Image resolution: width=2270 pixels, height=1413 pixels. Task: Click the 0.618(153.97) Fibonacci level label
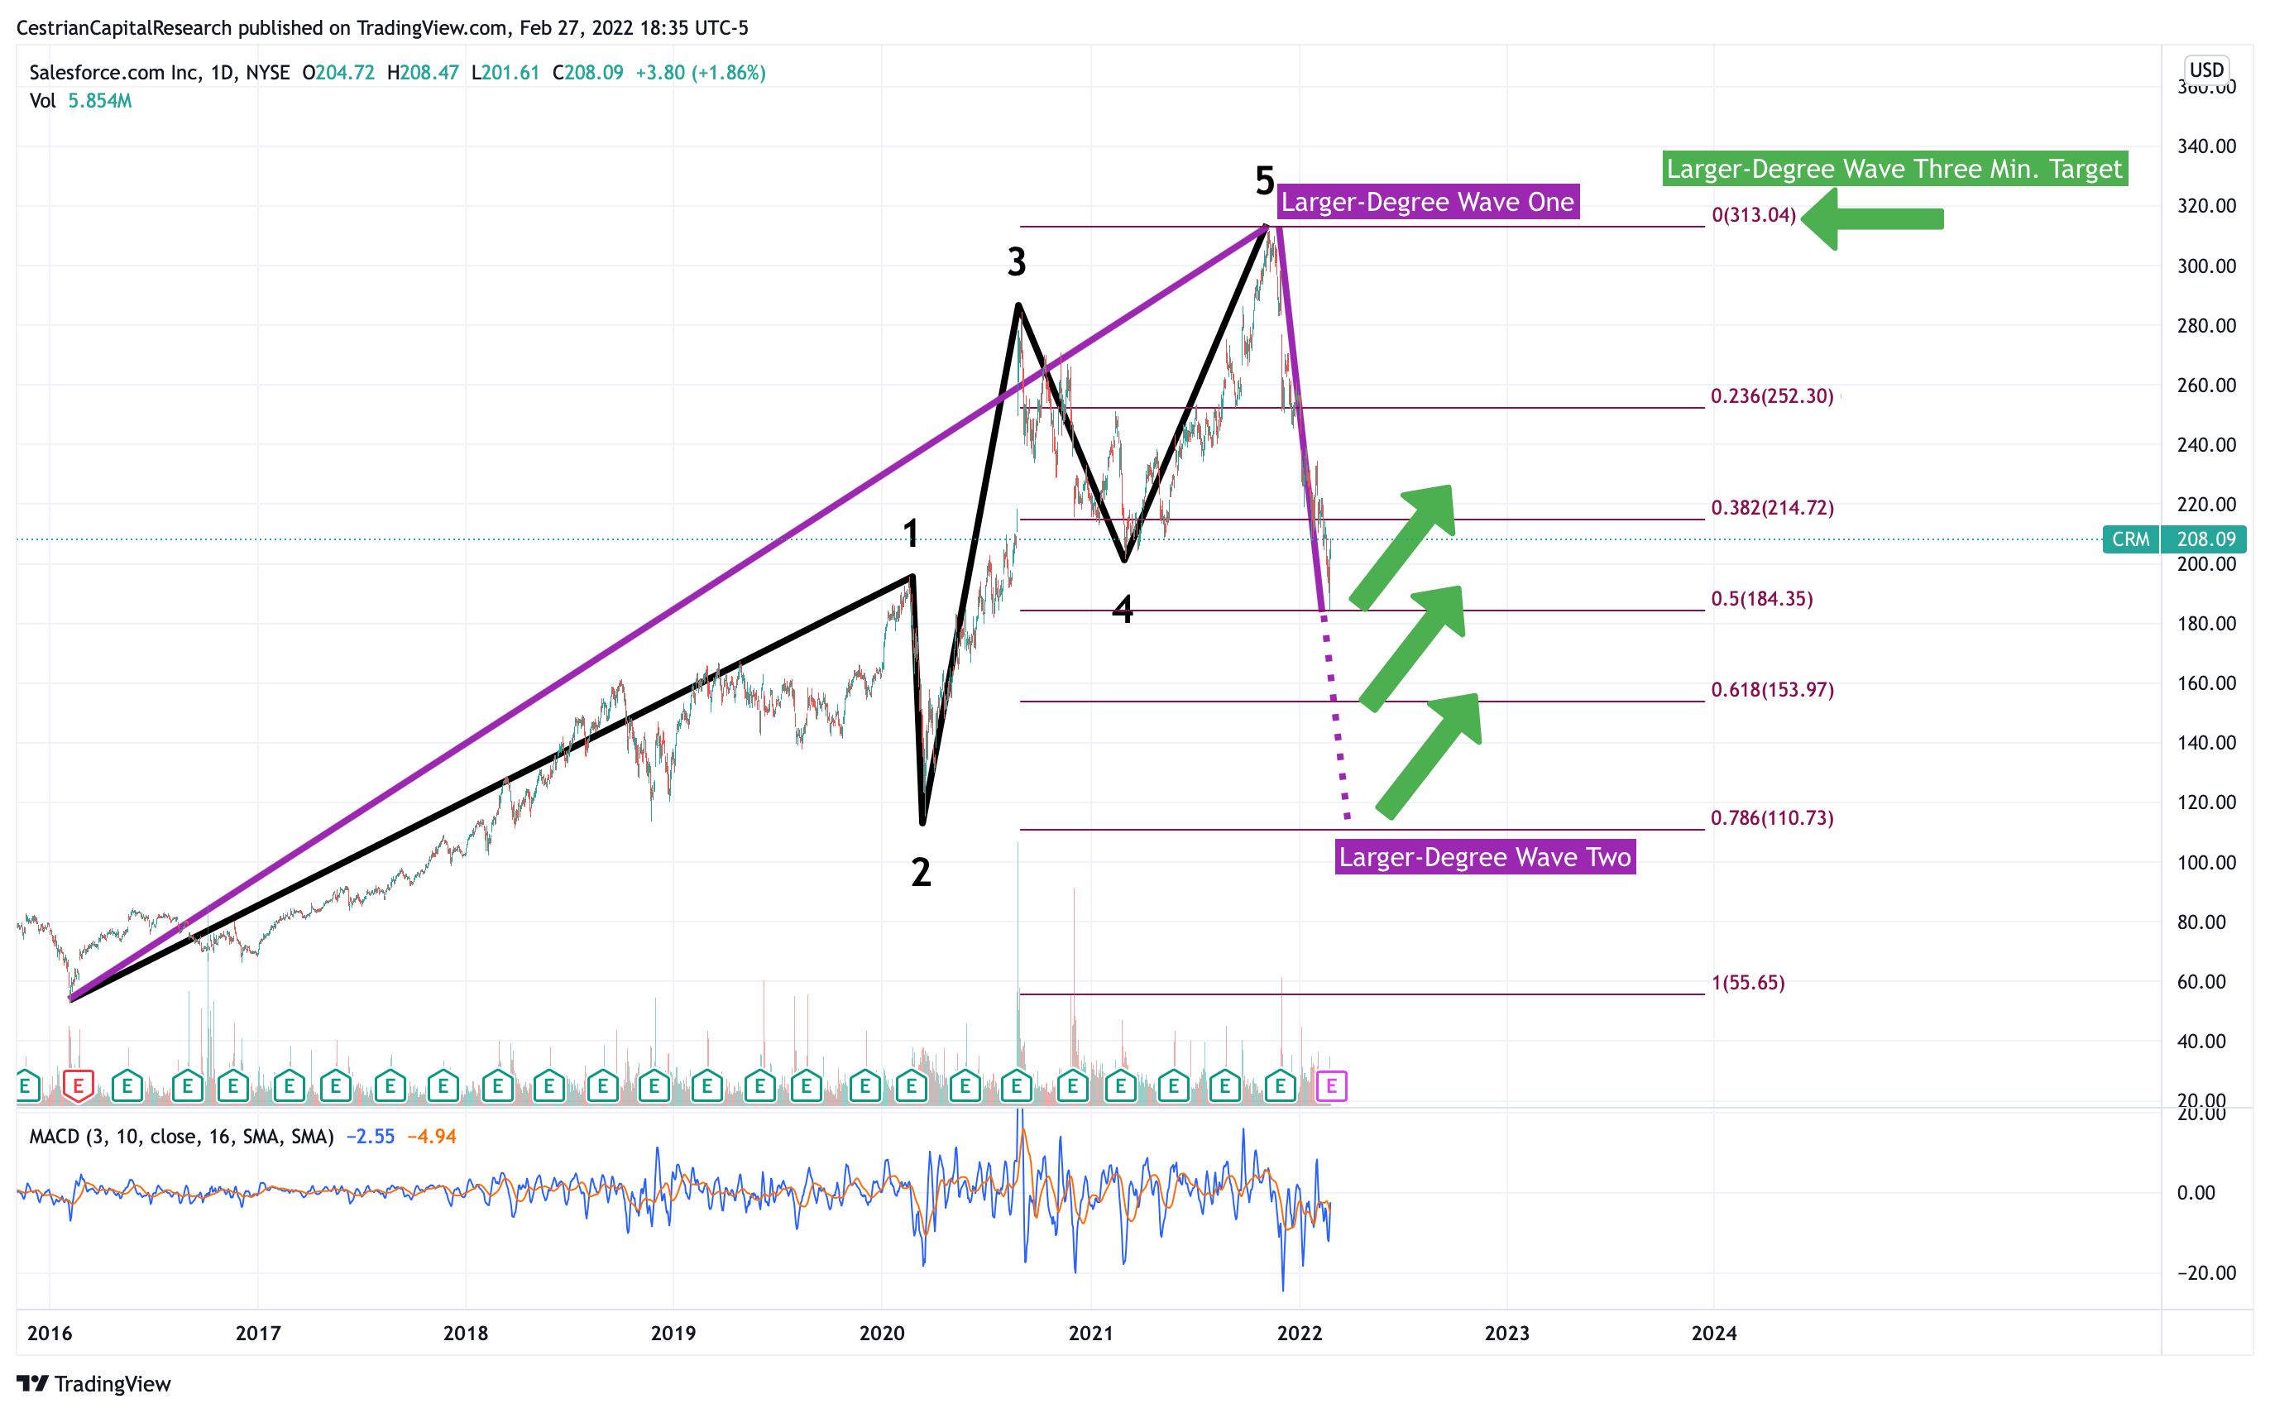(x=1772, y=690)
